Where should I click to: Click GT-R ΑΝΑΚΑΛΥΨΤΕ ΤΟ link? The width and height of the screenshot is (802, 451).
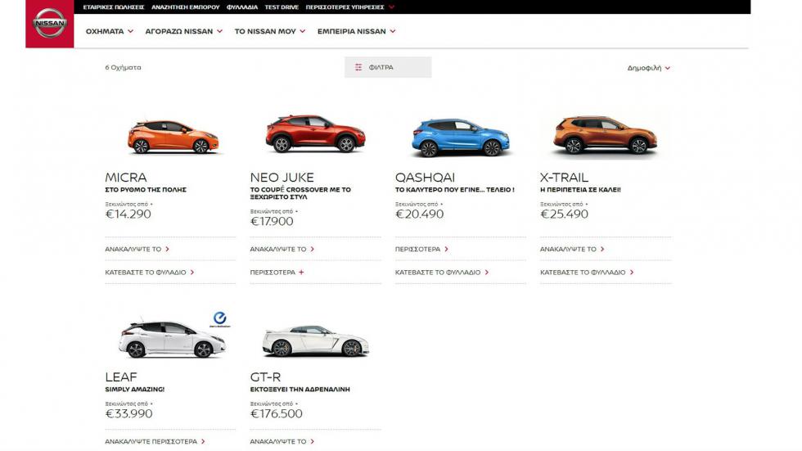(282, 441)
